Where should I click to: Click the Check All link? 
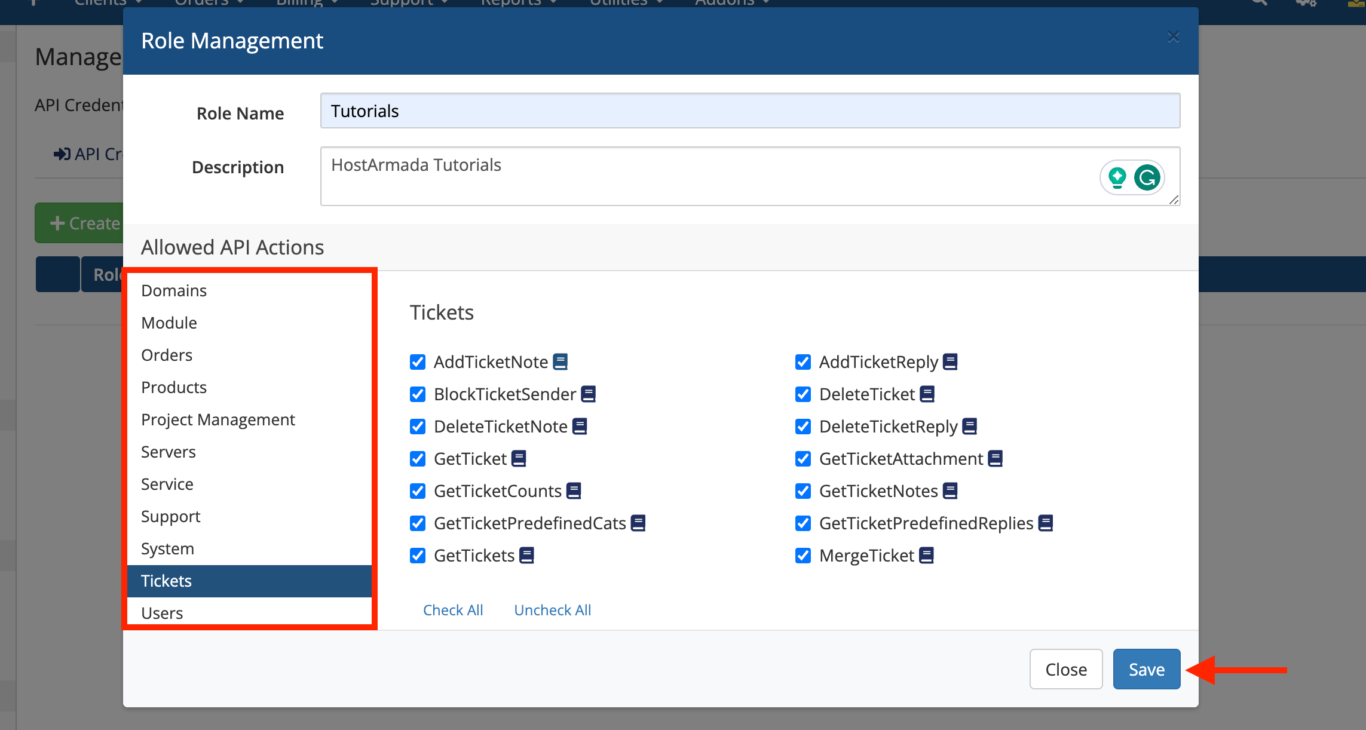coord(453,610)
